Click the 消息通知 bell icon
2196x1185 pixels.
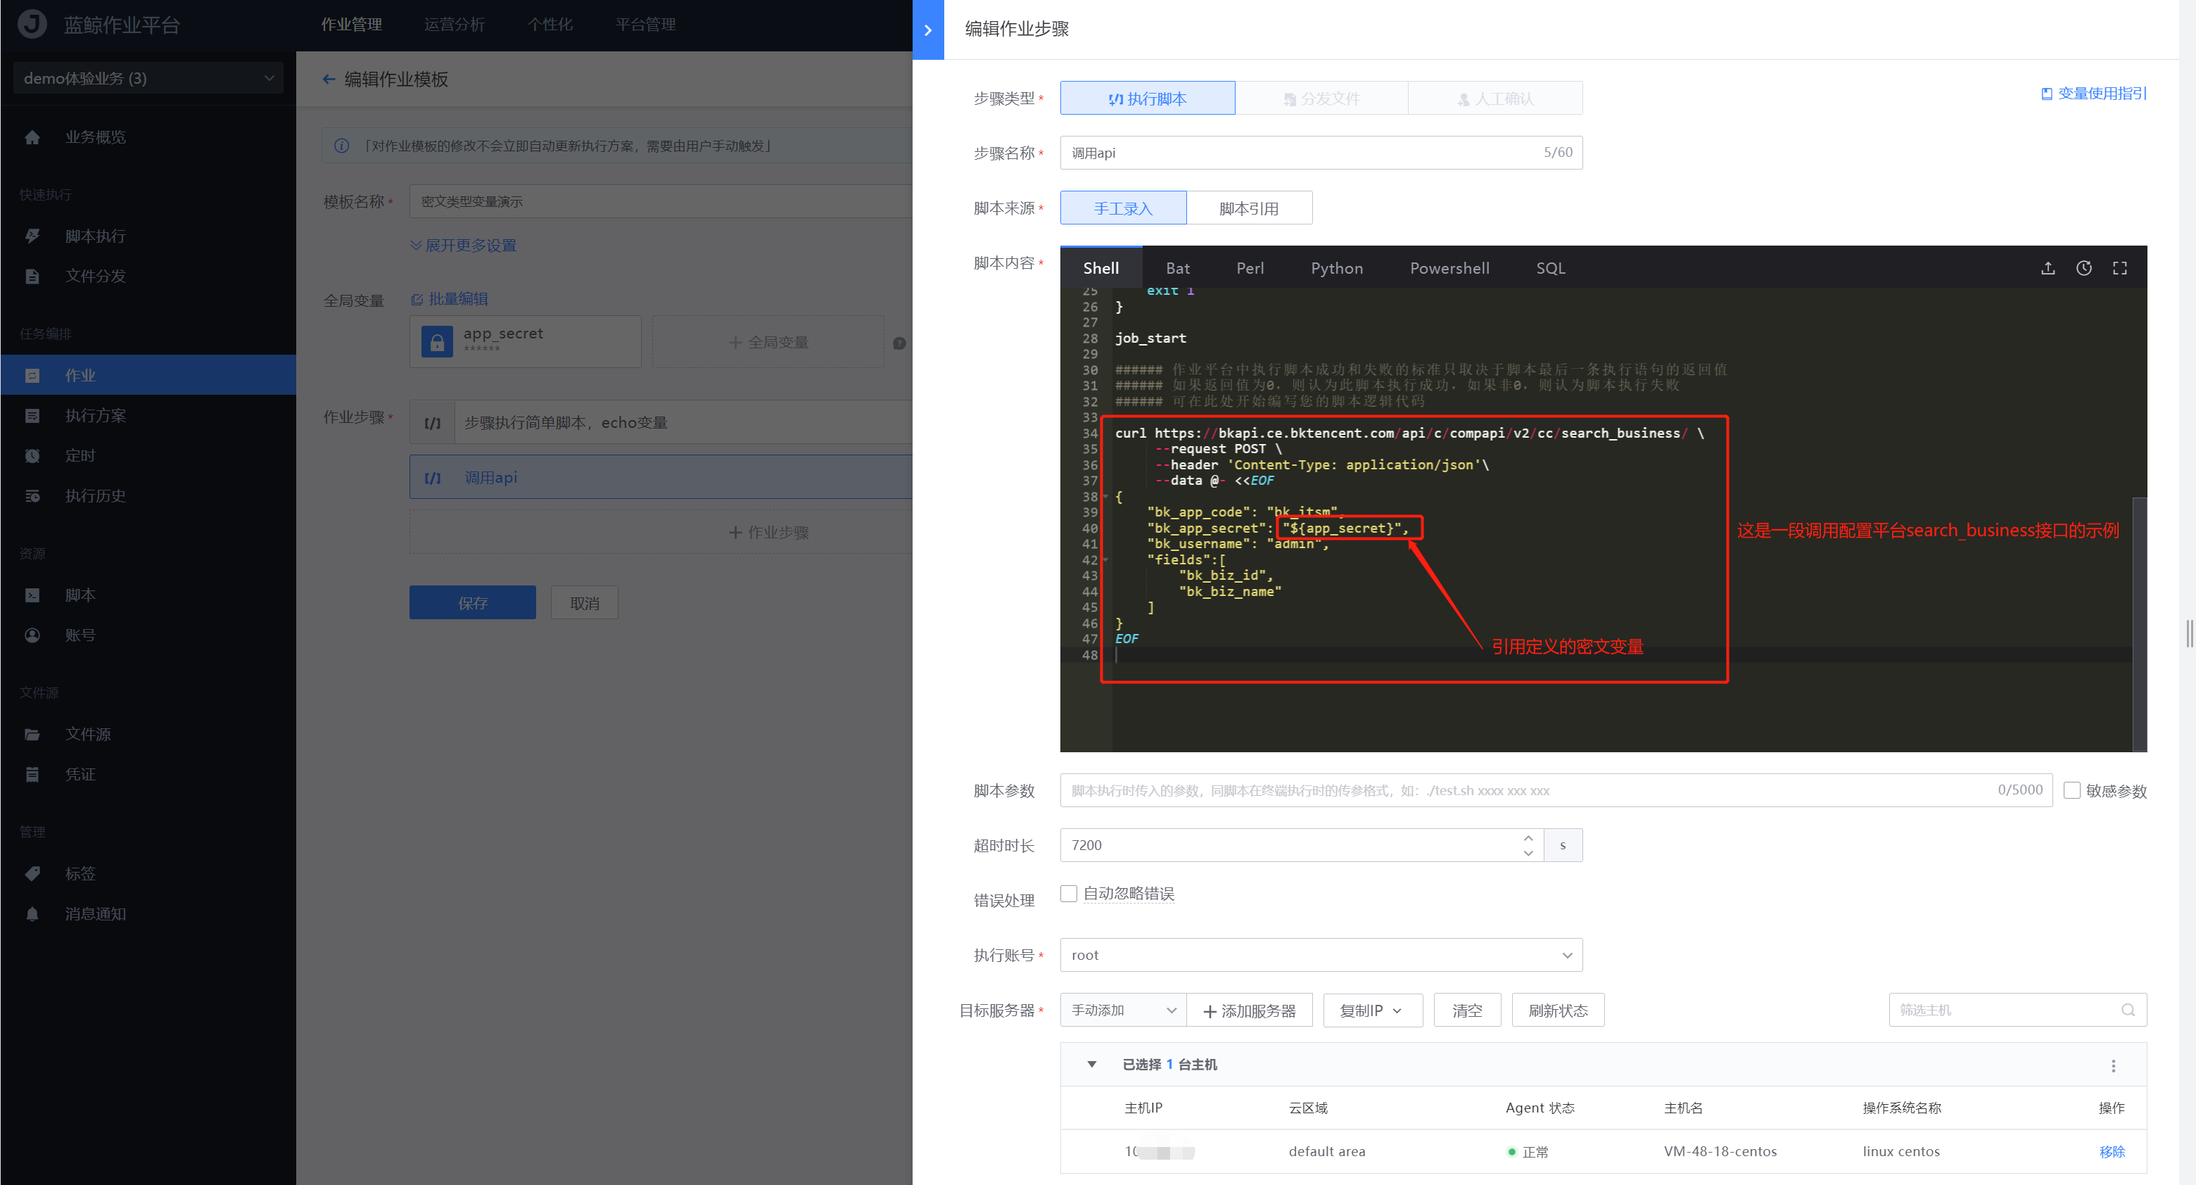[x=32, y=914]
